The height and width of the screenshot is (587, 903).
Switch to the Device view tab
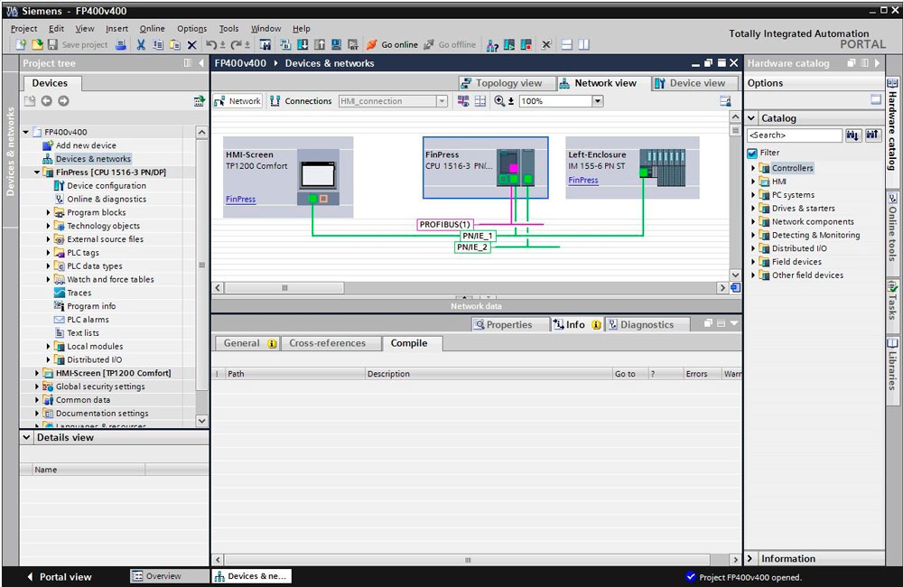695,83
